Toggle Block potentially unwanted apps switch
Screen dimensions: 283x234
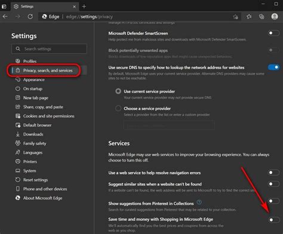click(273, 50)
